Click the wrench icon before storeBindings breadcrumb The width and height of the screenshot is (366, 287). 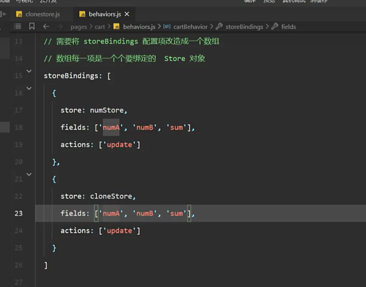coord(219,26)
